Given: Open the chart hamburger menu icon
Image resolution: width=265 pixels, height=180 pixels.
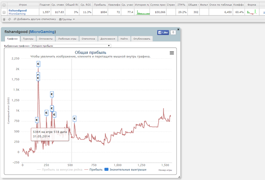Looking at the screenshot, I should click(172, 53).
